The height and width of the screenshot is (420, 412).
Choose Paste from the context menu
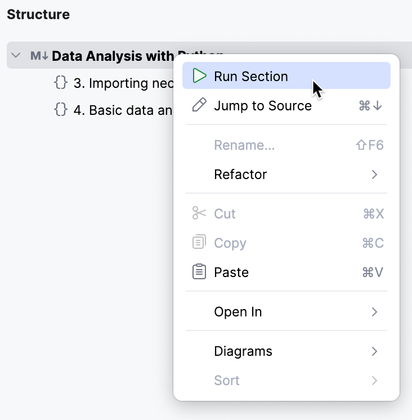[x=231, y=272]
